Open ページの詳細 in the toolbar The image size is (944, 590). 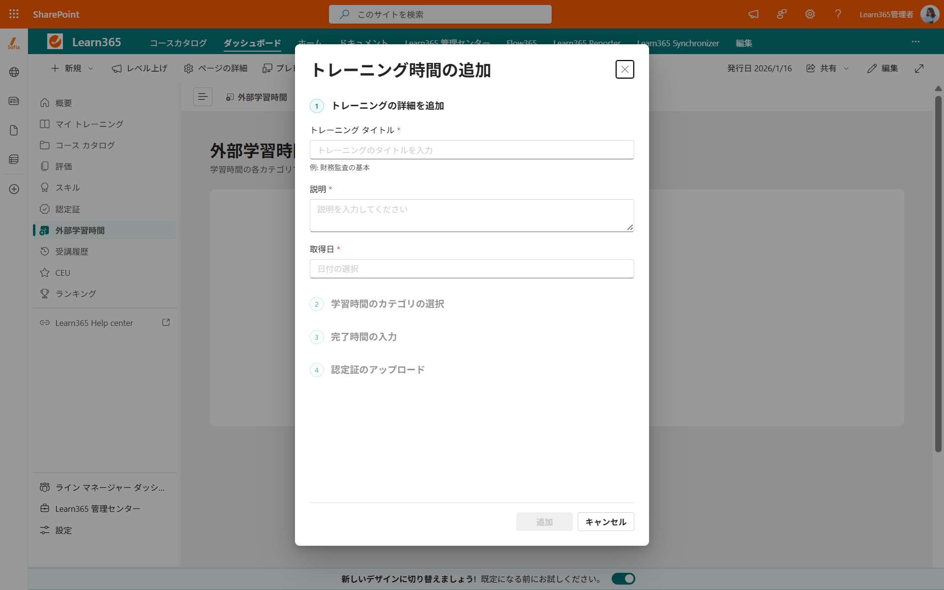(x=215, y=68)
